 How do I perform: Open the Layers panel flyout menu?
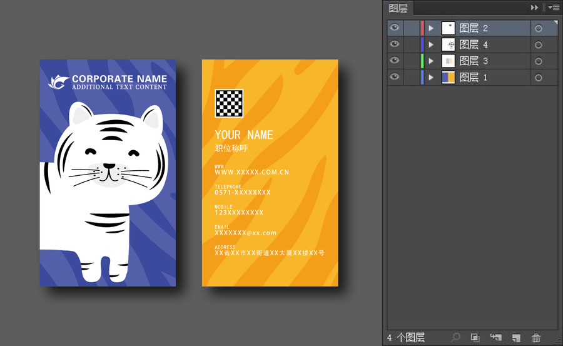[x=554, y=8]
